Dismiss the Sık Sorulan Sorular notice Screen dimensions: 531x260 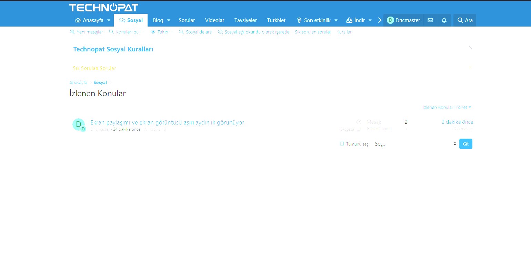pos(470,68)
